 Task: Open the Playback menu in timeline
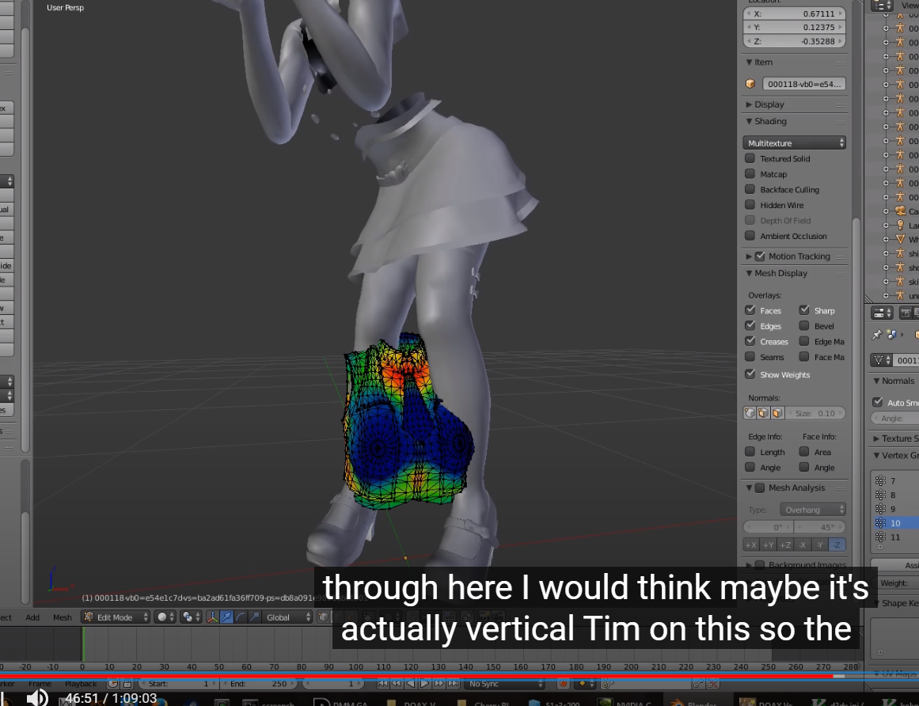click(x=81, y=684)
